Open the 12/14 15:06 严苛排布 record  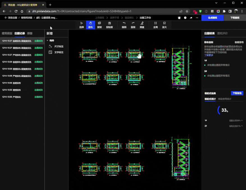click(22, 97)
